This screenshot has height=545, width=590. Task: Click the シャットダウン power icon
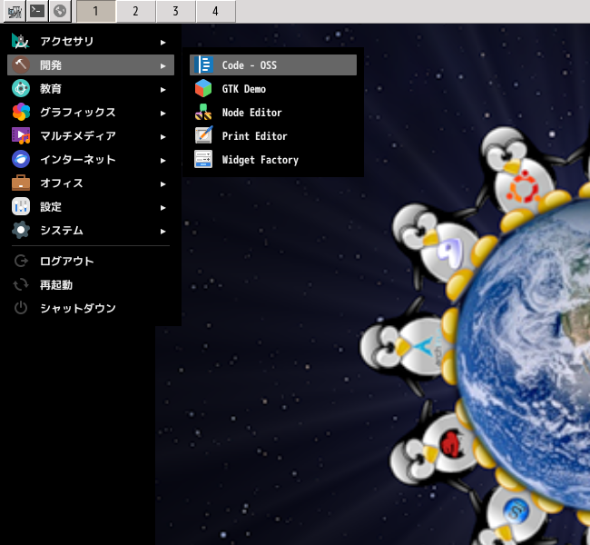(21, 308)
